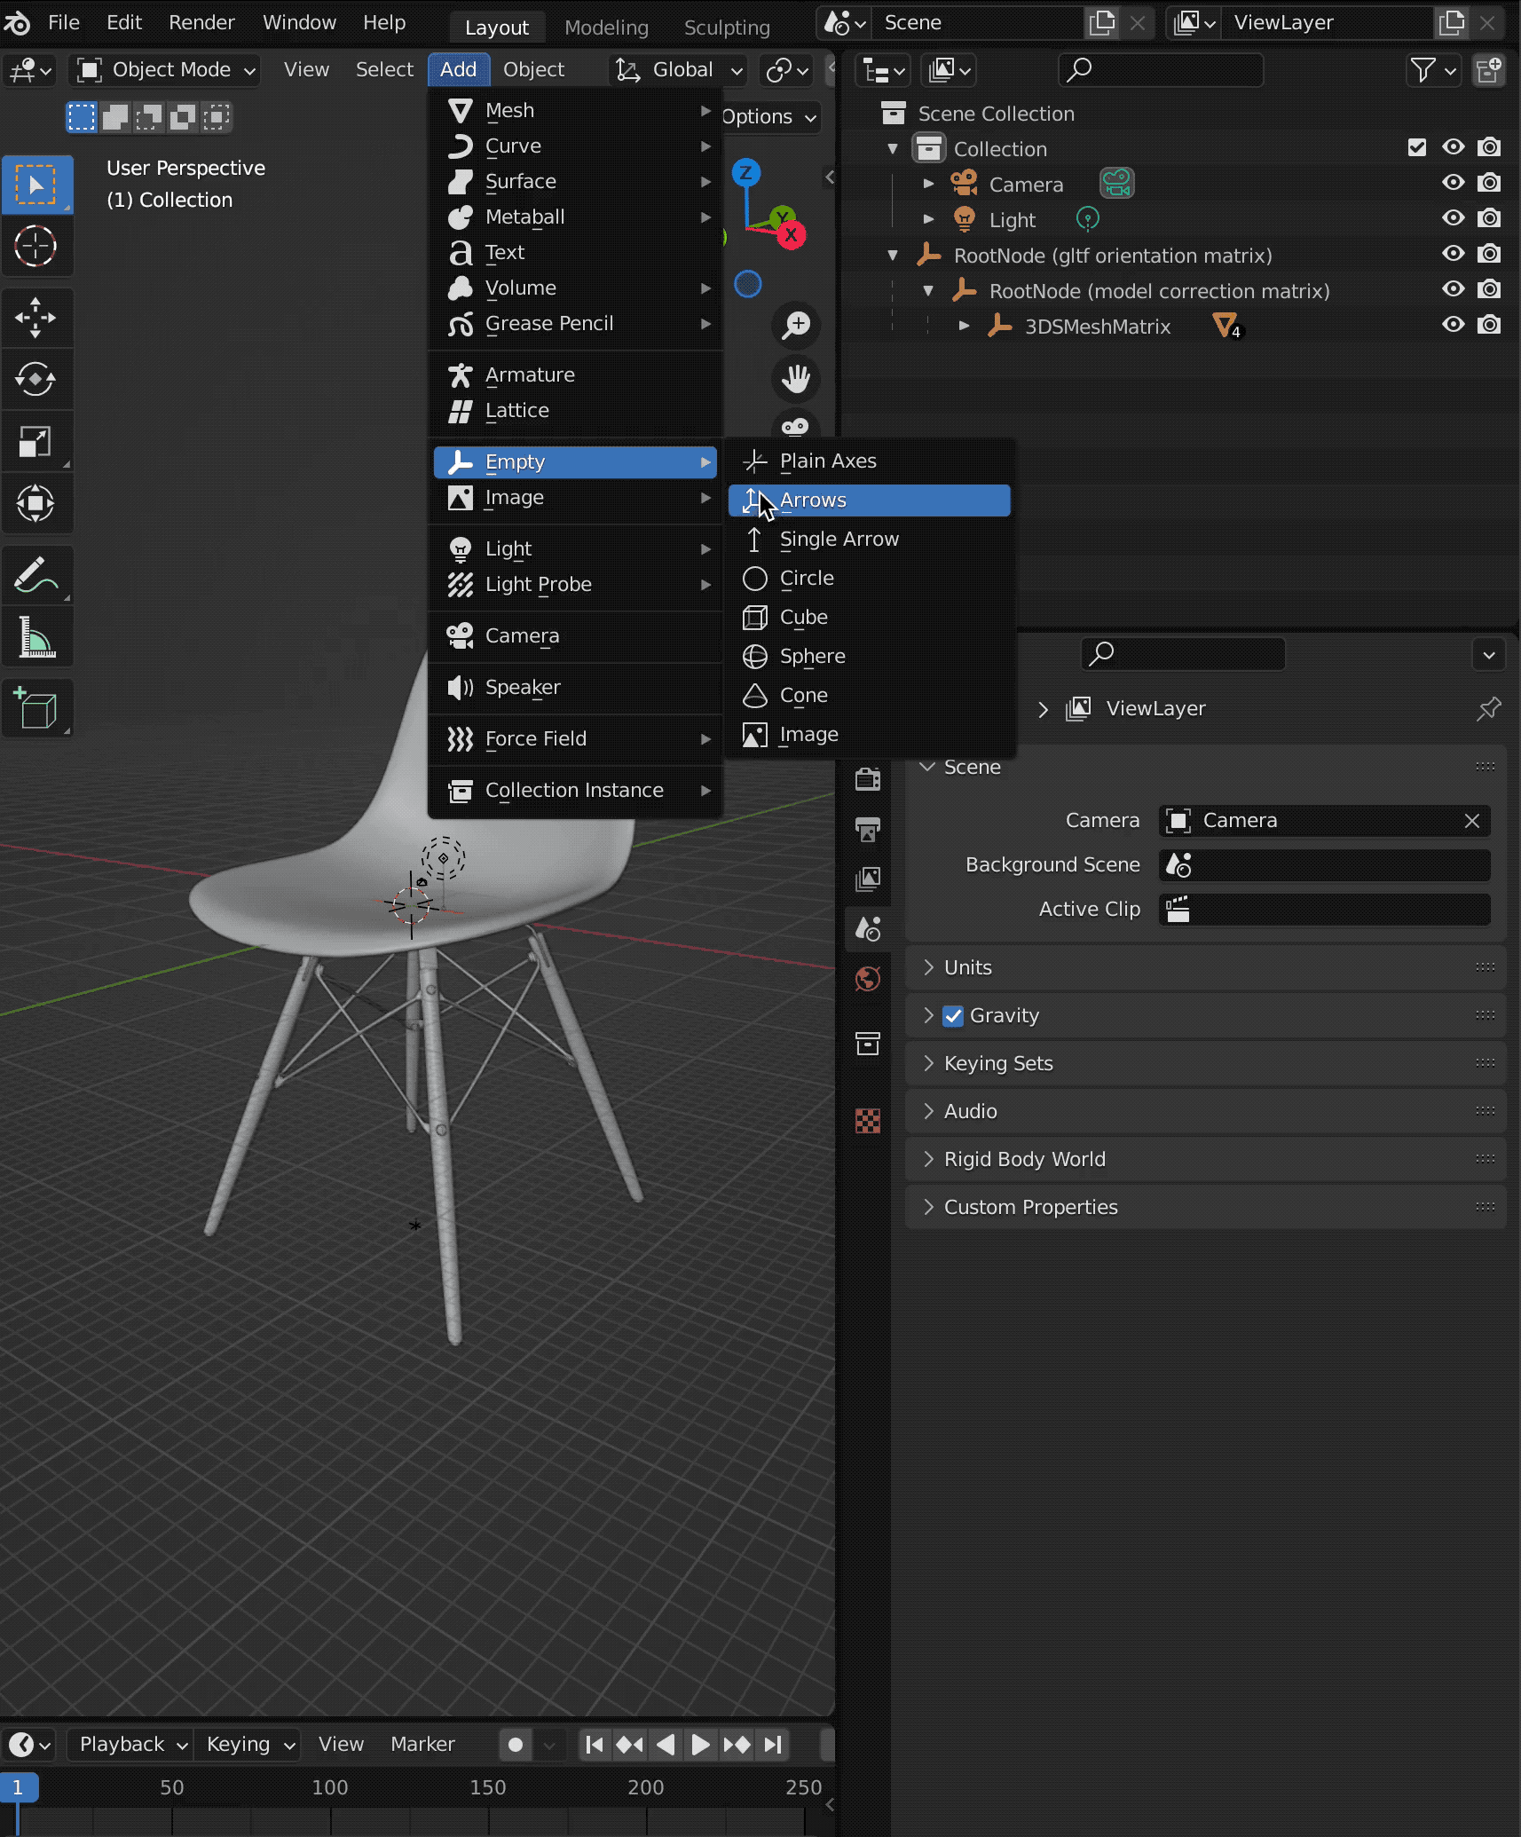Screen dimensions: 1521x1837
Task: Hide 3DSMeshMatrix in viewport
Action: coord(1453,325)
